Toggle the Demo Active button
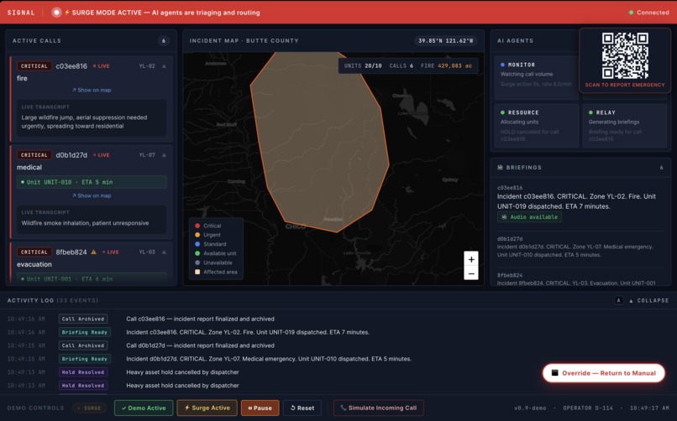Image resolution: width=677 pixels, height=421 pixels. [x=144, y=408]
